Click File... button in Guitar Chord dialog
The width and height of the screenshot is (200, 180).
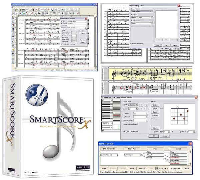[155, 128]
